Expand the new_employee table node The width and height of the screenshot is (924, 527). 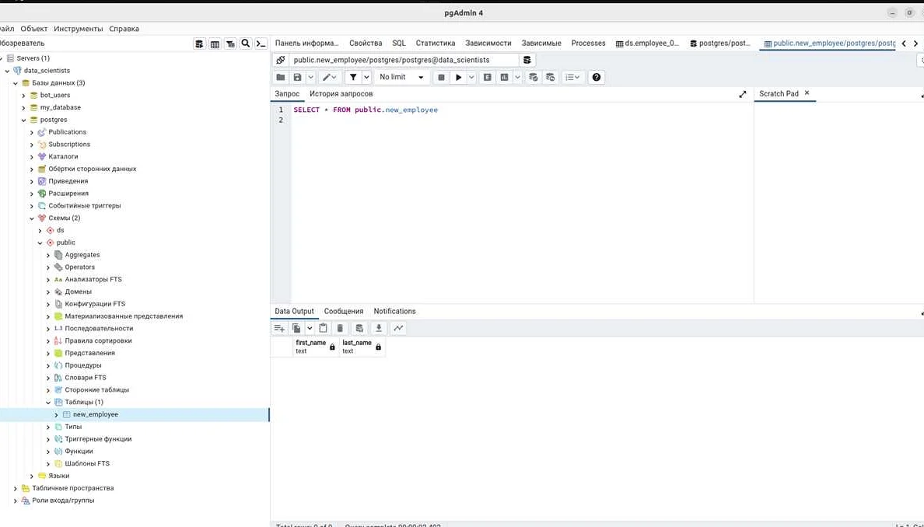coord(57,415)
